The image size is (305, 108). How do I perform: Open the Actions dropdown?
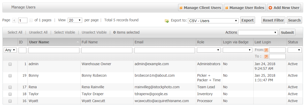click(x=258, y=33)
